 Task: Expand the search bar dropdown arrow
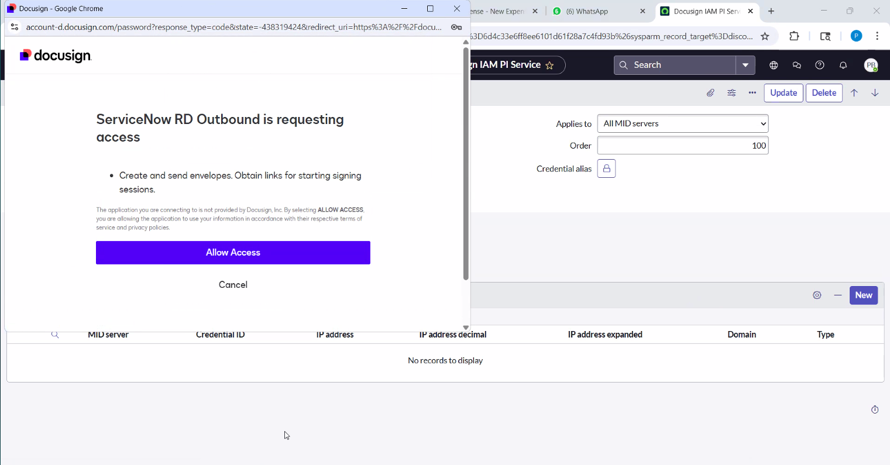pos(745,65)
